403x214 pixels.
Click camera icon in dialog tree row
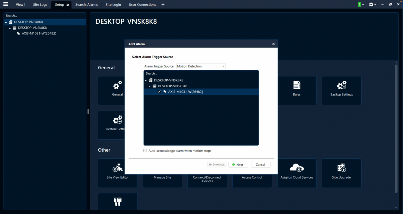click(x=165, y=92)
